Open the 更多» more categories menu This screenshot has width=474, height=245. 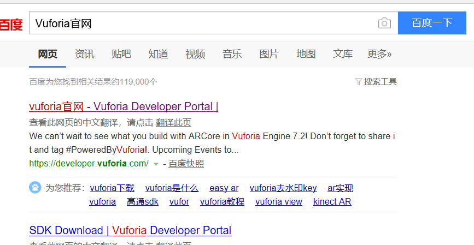pos(379,54)
